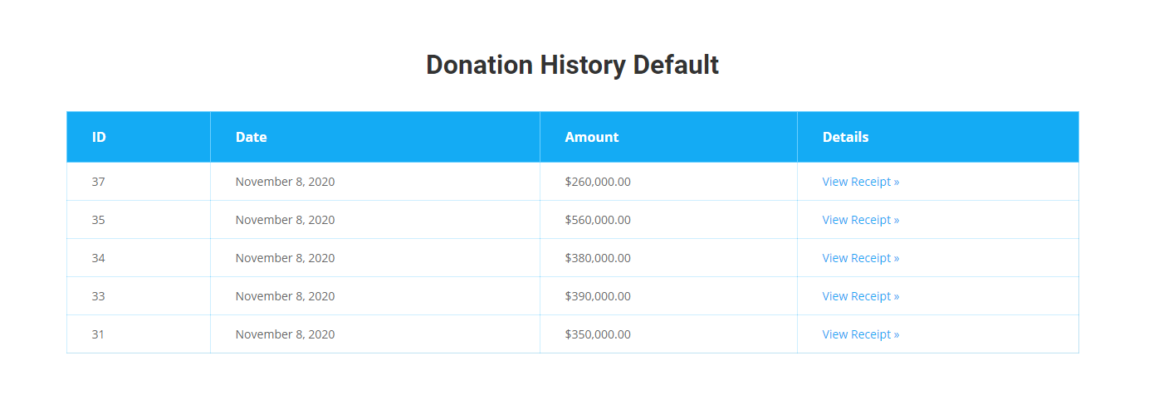Click the $560,000.00 amount
Viewport: 1149px width, 419px height.
[x=597, y=220]
